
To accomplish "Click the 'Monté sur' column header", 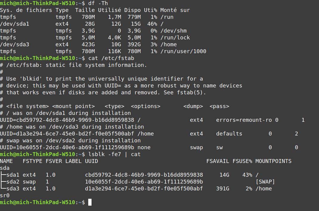I will pyautogui.click(x=175, y=10).
